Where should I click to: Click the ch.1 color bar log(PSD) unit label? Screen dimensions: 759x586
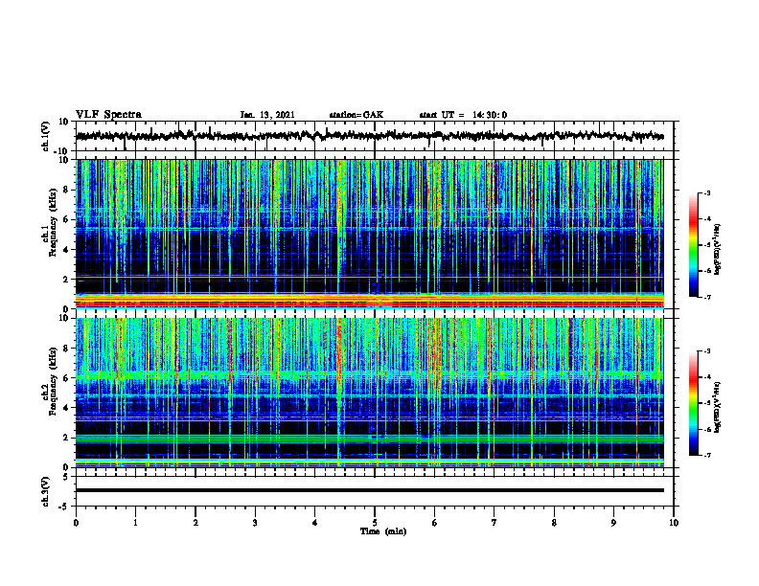click(718, 250)
